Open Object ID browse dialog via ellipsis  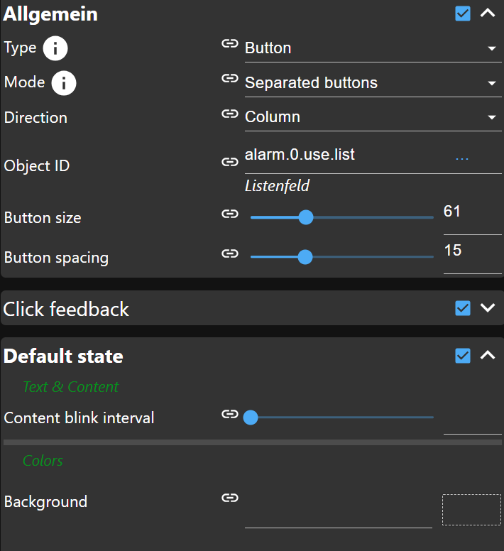click(x=462, y=157)
